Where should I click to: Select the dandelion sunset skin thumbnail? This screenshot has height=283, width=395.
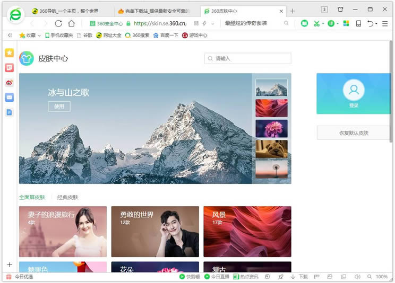click(x=271, y=169)
